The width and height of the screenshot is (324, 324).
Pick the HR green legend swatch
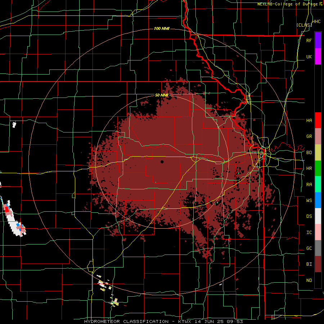[318, 168]
